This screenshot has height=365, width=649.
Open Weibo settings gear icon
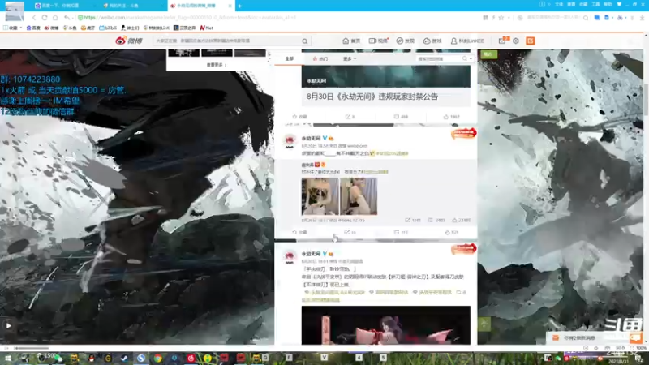(x=516, y=41)
